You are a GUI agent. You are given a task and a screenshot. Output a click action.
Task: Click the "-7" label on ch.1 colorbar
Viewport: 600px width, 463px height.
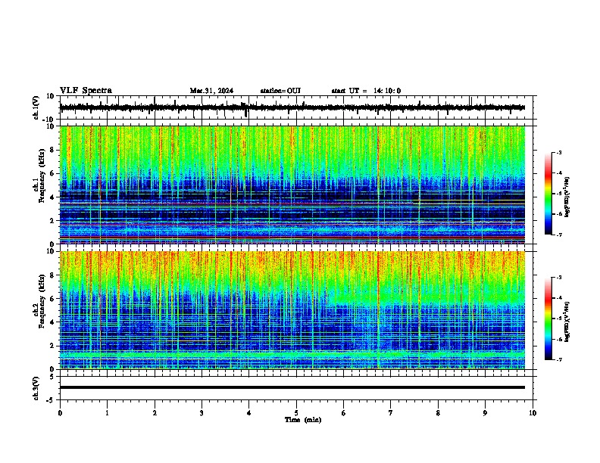pyautogui.click(x=559, y=235)
